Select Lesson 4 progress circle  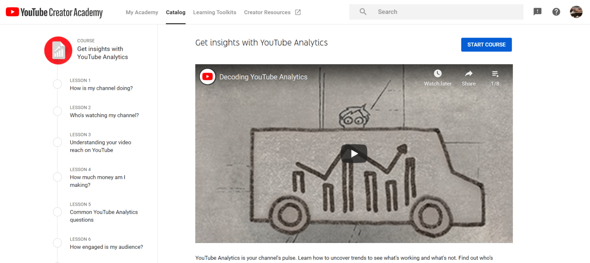click(57, 177)
